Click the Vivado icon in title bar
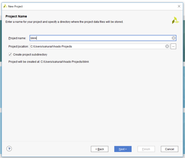This screenshot has height=158, width=185. pos(5,6)
